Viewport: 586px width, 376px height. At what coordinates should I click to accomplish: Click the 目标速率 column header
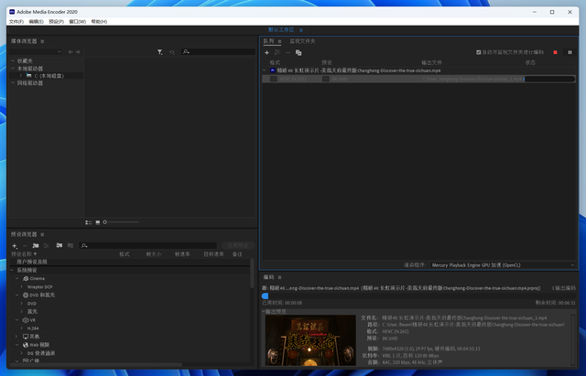(x=213, y=254)
